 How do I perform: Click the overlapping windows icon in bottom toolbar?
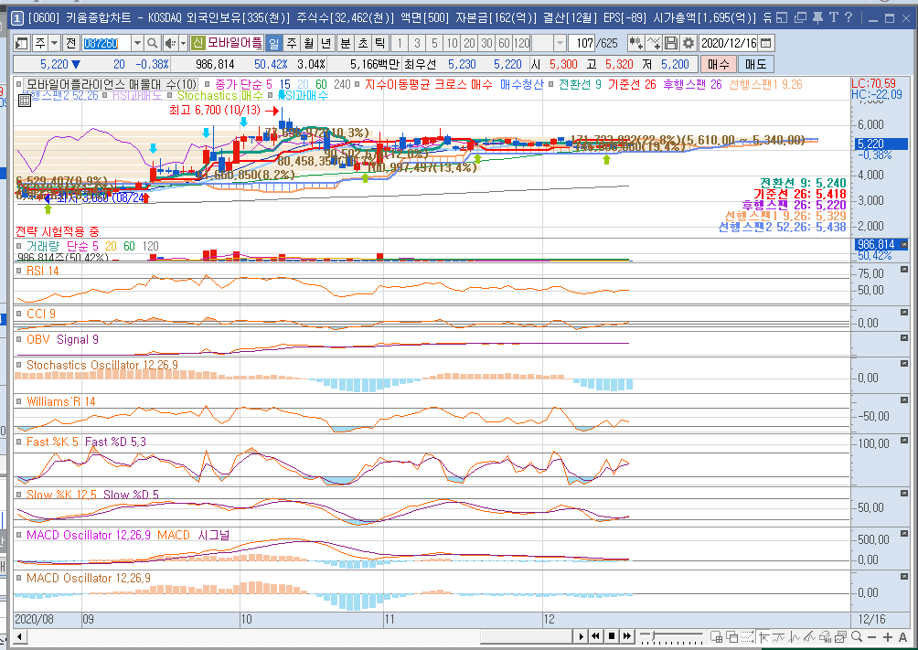[731, 636]
